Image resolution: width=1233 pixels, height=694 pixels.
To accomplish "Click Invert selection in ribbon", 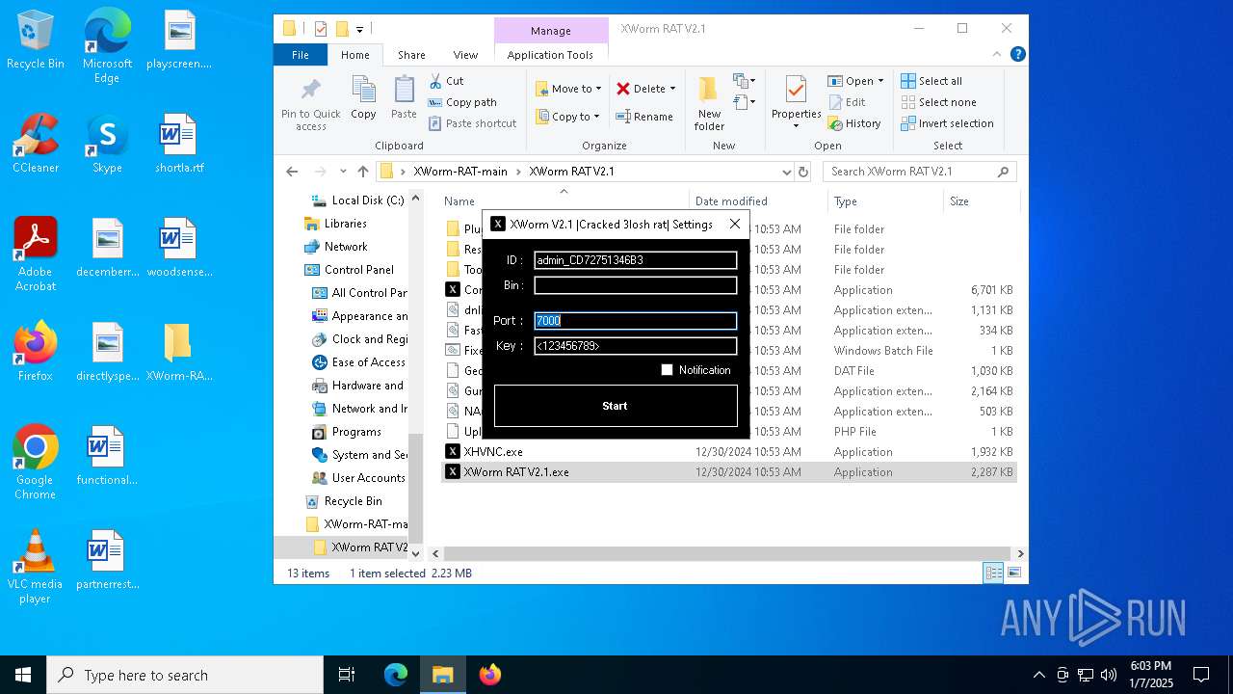I will pyautogui.click(x=947, y=123).
